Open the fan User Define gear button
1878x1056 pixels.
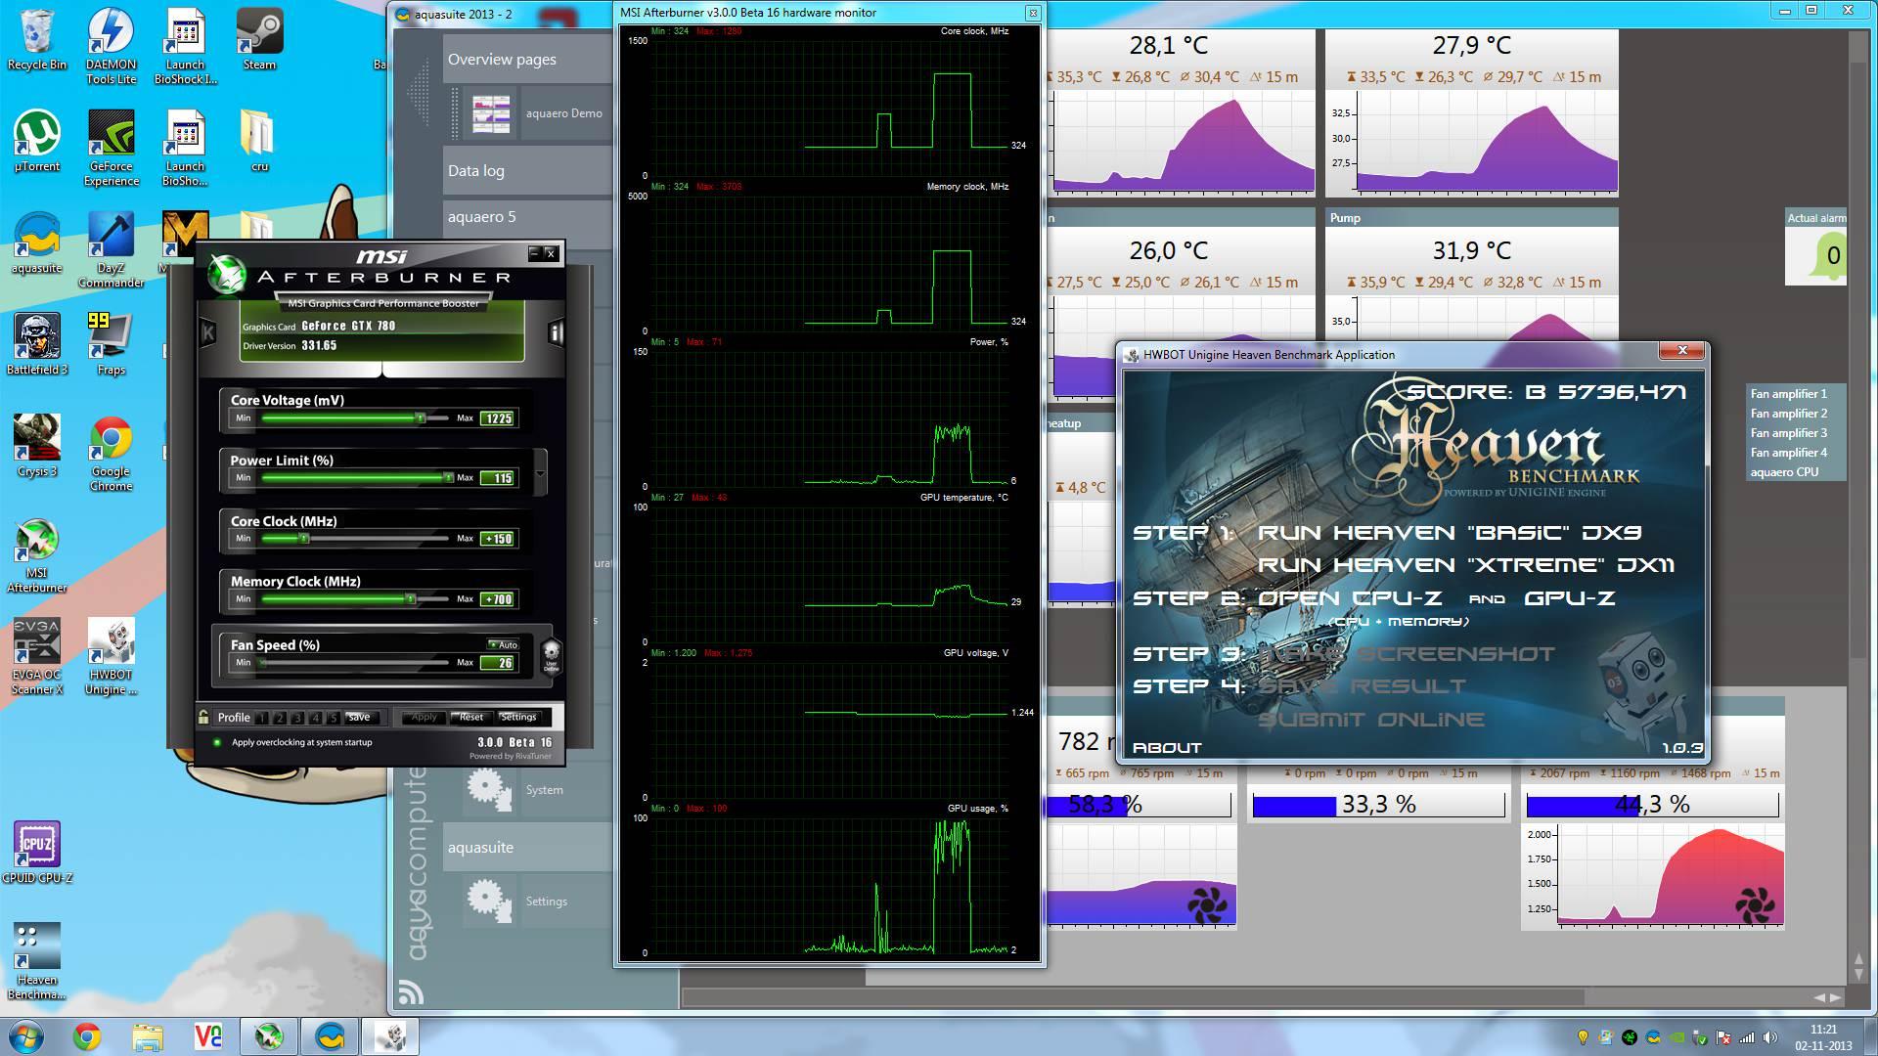coord(552,655)
